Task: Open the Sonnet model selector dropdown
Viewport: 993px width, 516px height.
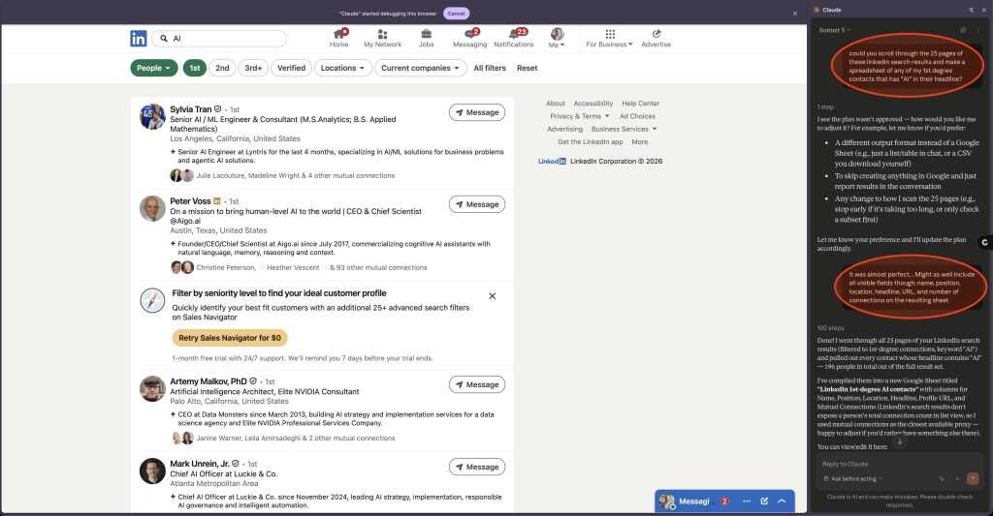Action: point(834,30)
